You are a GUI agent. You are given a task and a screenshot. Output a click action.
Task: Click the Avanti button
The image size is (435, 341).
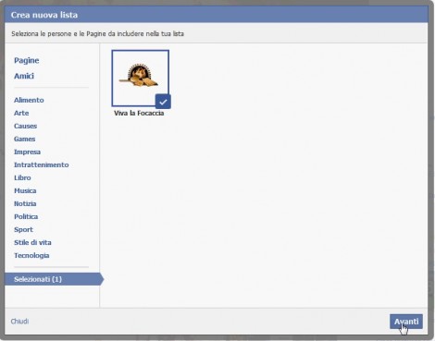tap(406, 322)
